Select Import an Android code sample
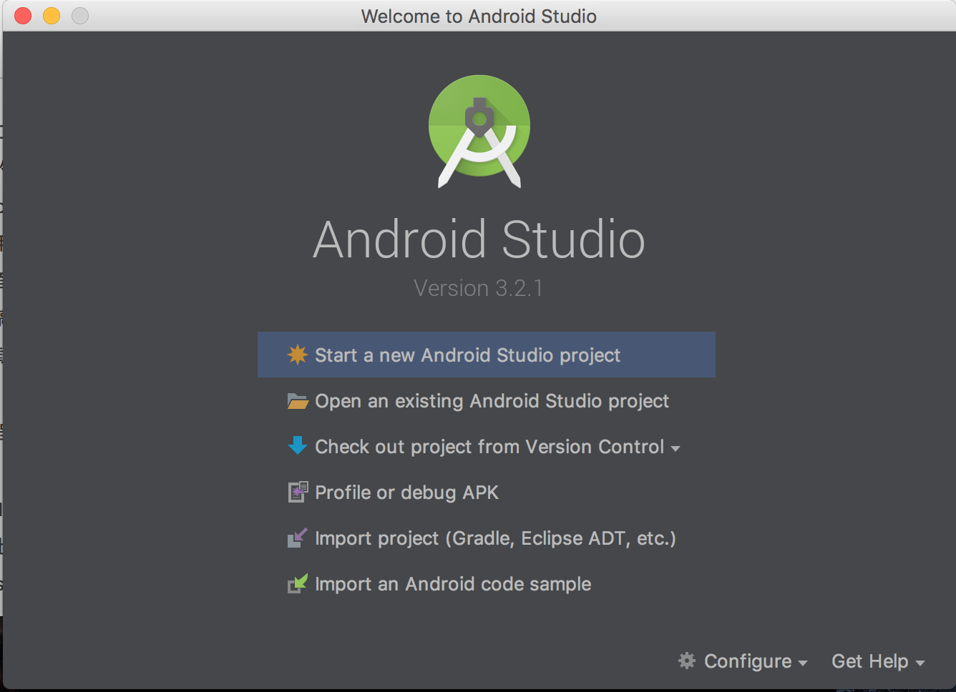The image size is (956, 692). (x=487, y=584)
